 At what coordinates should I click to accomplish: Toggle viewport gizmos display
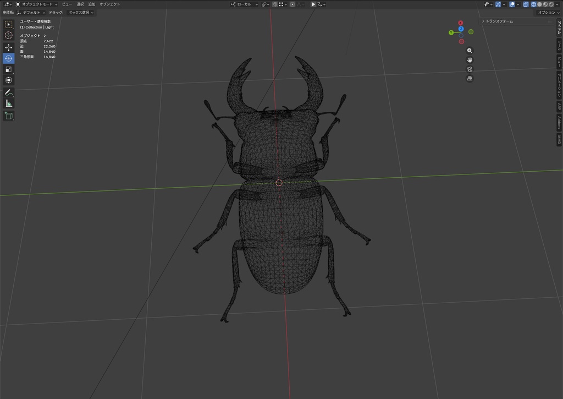click(x=498, y=4)
